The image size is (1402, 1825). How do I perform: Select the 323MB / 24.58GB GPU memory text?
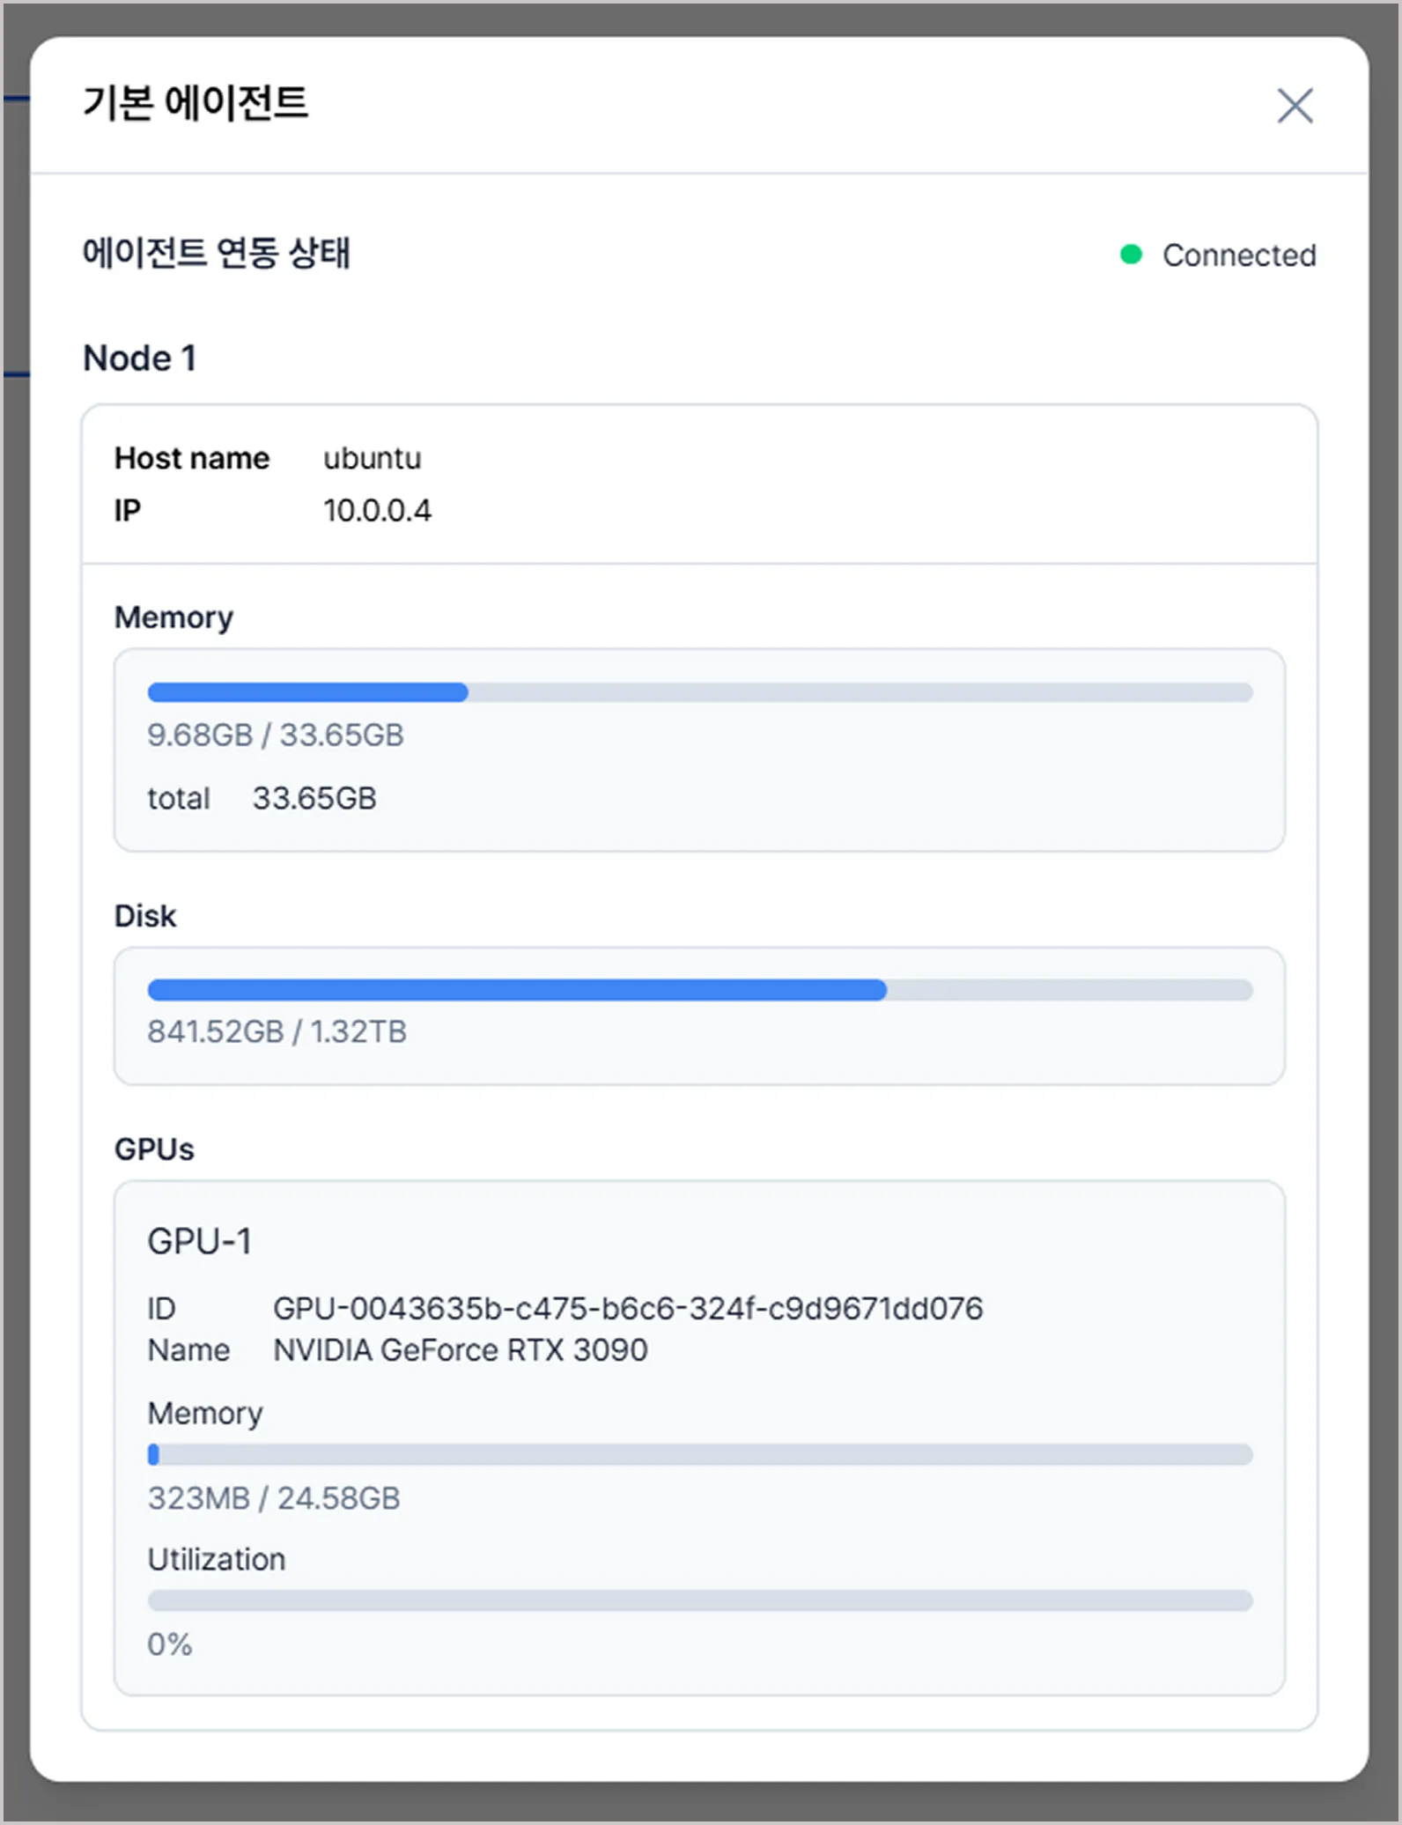tap(274, 1498)
